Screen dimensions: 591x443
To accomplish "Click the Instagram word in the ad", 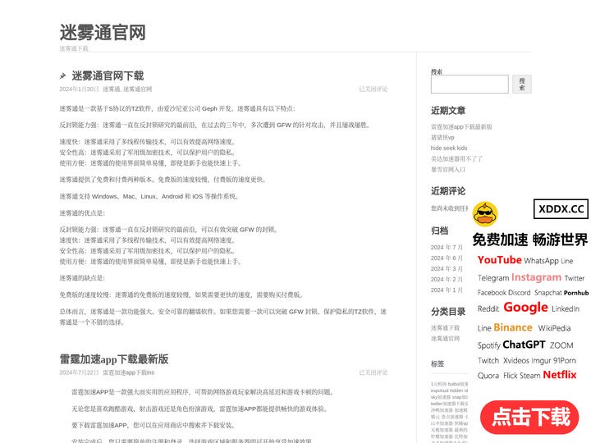I will [536, 277].
